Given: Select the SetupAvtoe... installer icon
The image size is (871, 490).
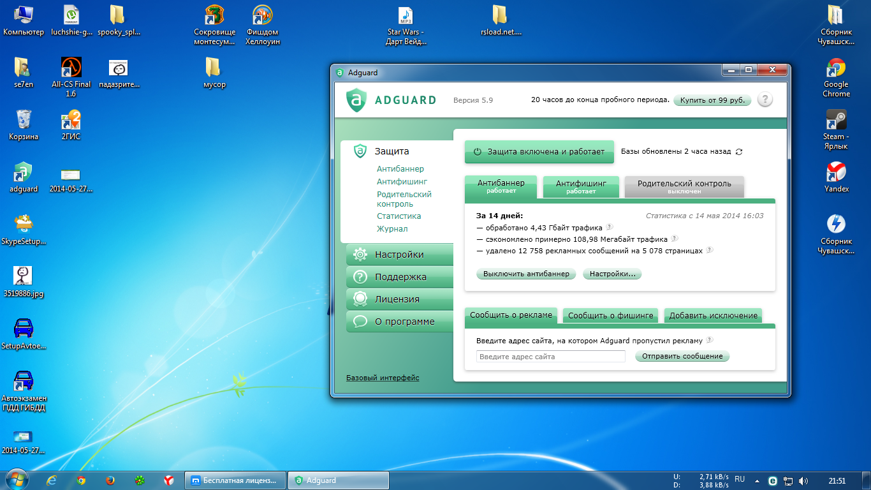Looking at the screenshot, I should [x=24, y=334].
